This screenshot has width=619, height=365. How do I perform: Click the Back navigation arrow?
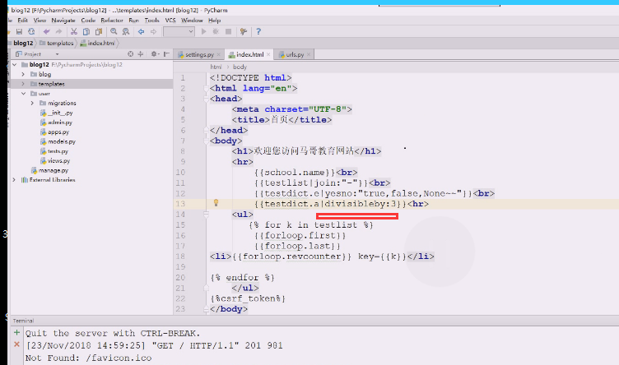point(141,31)
